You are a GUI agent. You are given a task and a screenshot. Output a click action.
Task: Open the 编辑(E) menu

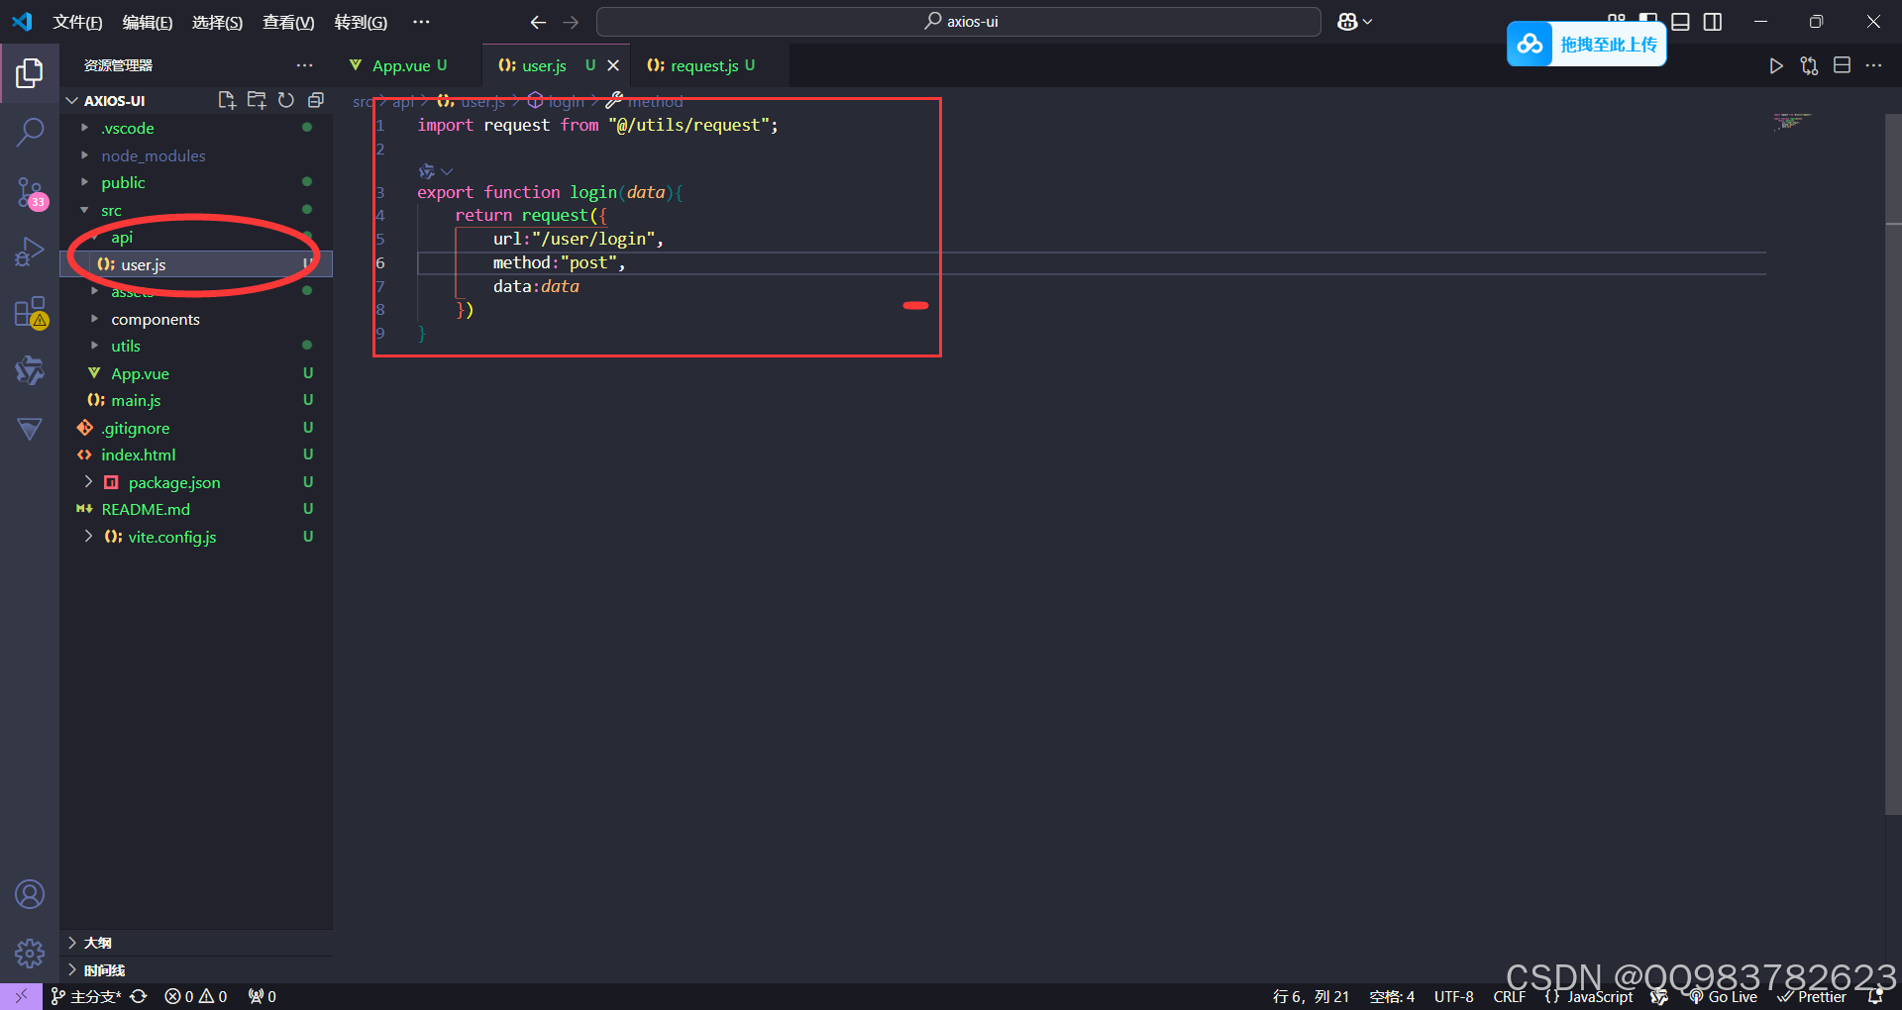pyautogui.click(x=148, y=22)
